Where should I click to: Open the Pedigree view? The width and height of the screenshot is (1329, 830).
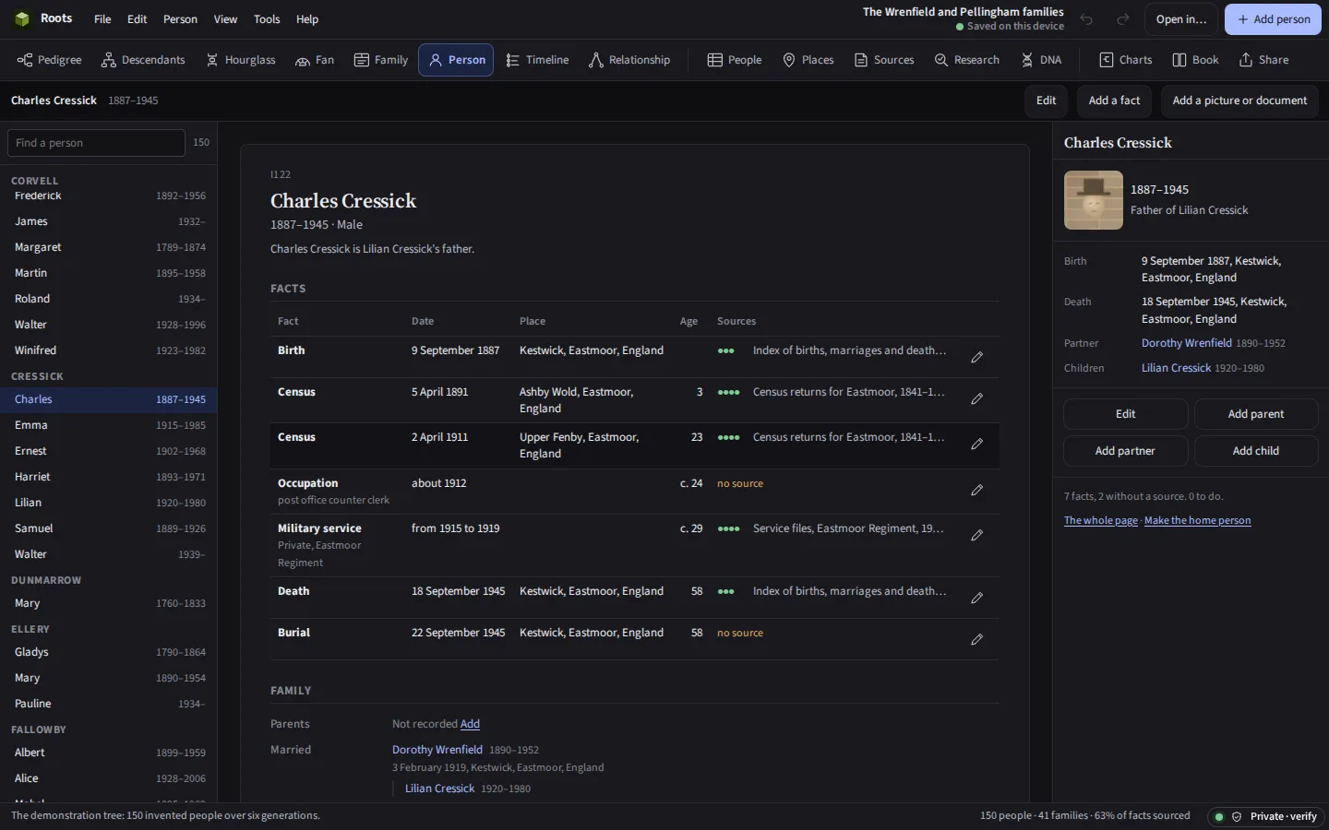coord(50,60)
